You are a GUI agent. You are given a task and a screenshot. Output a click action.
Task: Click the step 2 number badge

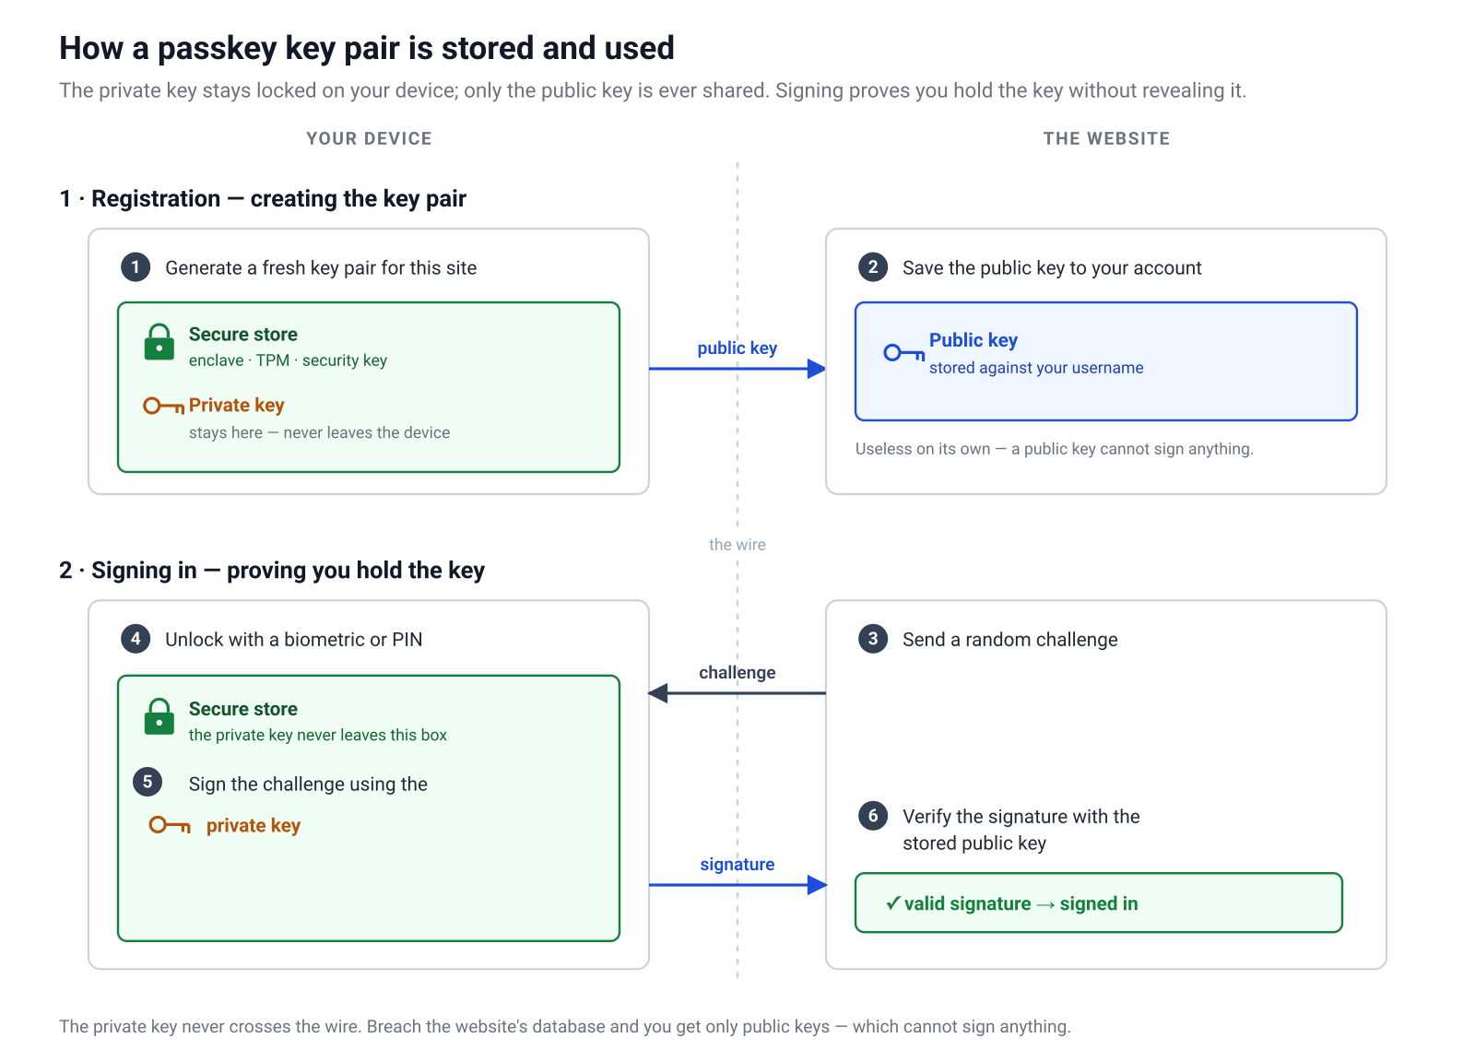coord(873,267)
